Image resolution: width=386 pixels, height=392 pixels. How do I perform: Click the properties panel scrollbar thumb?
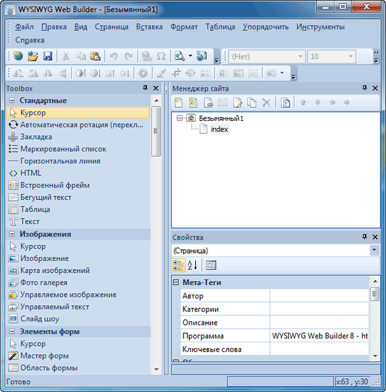(374, 294)
